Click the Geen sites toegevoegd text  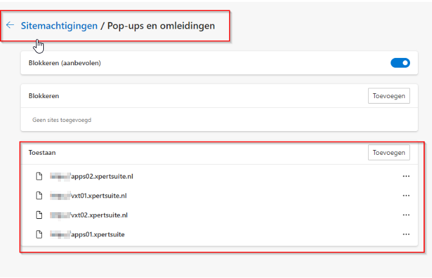[x=62, y=120]
